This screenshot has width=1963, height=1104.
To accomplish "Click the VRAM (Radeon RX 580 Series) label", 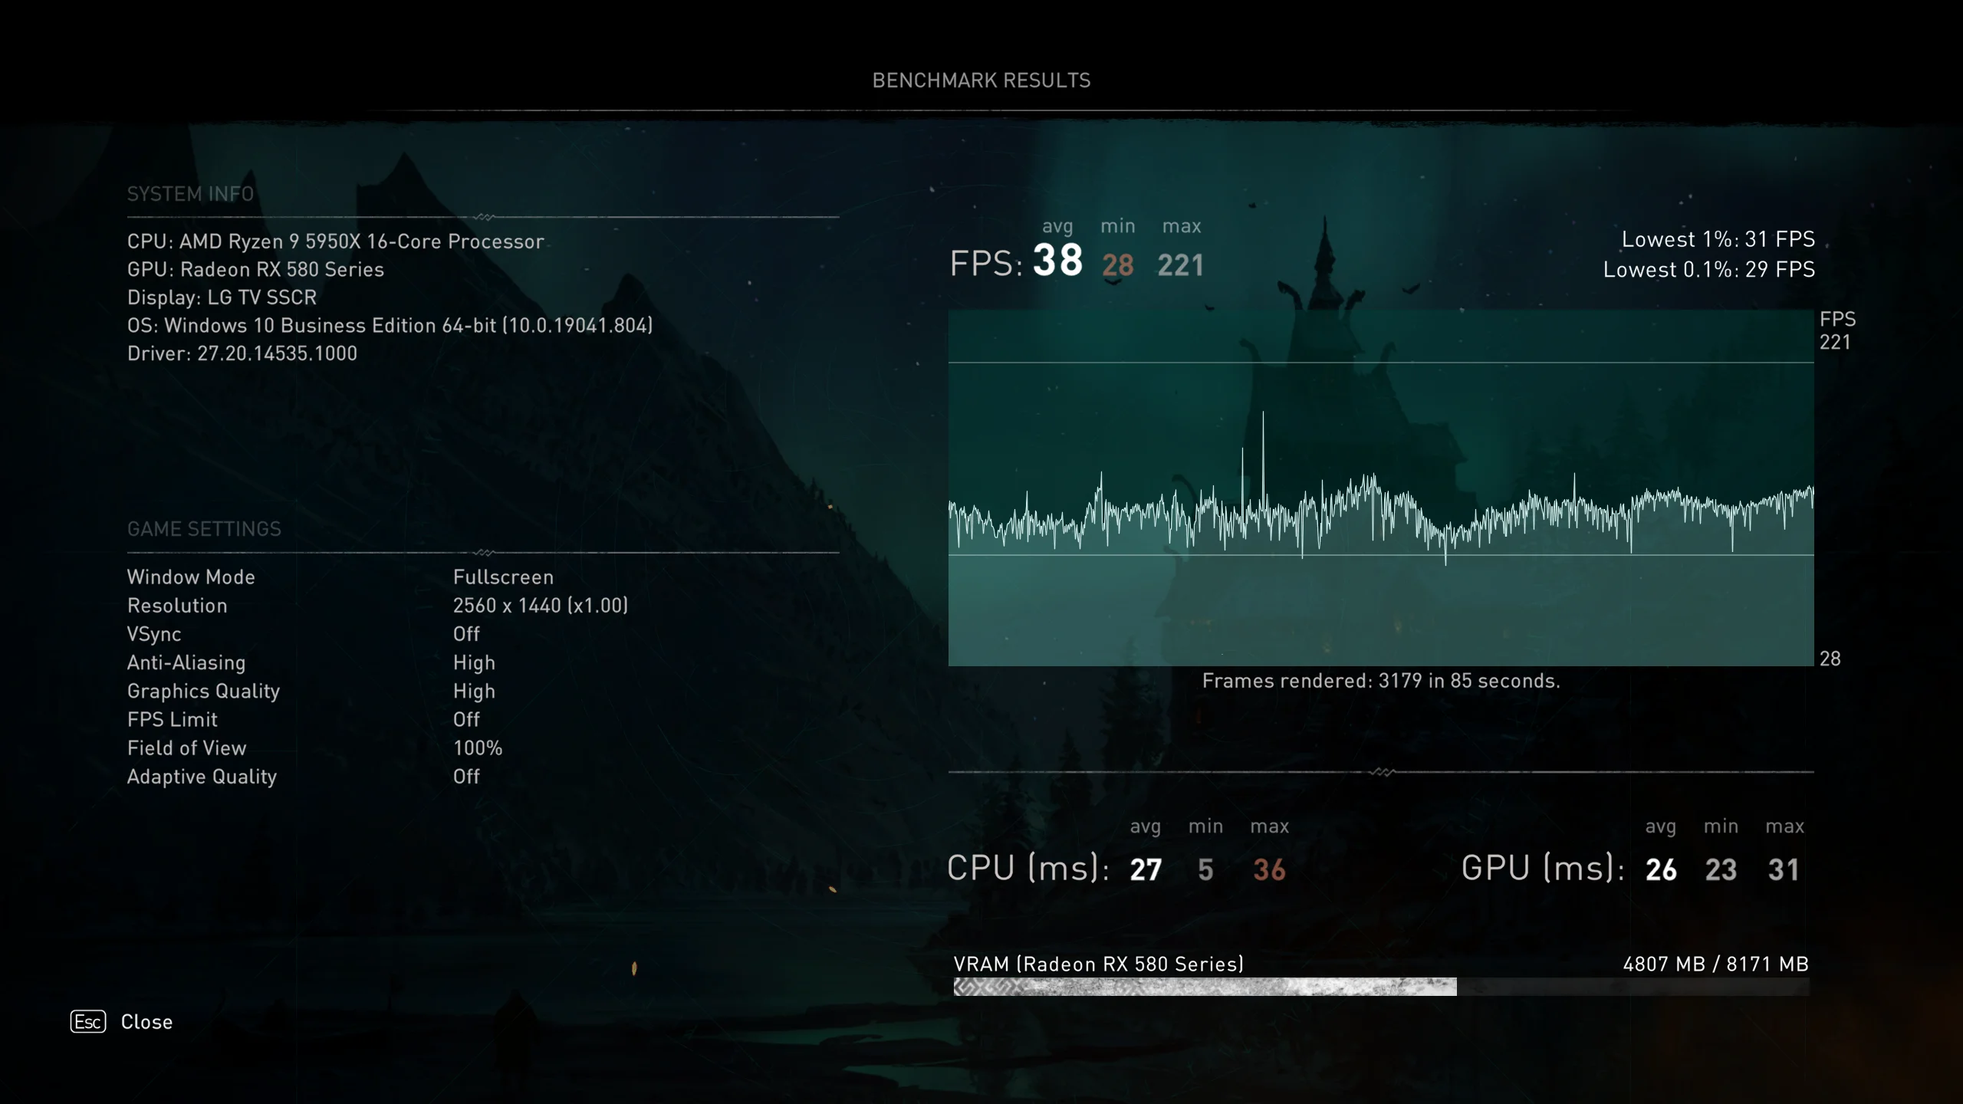I will 1098,964.
